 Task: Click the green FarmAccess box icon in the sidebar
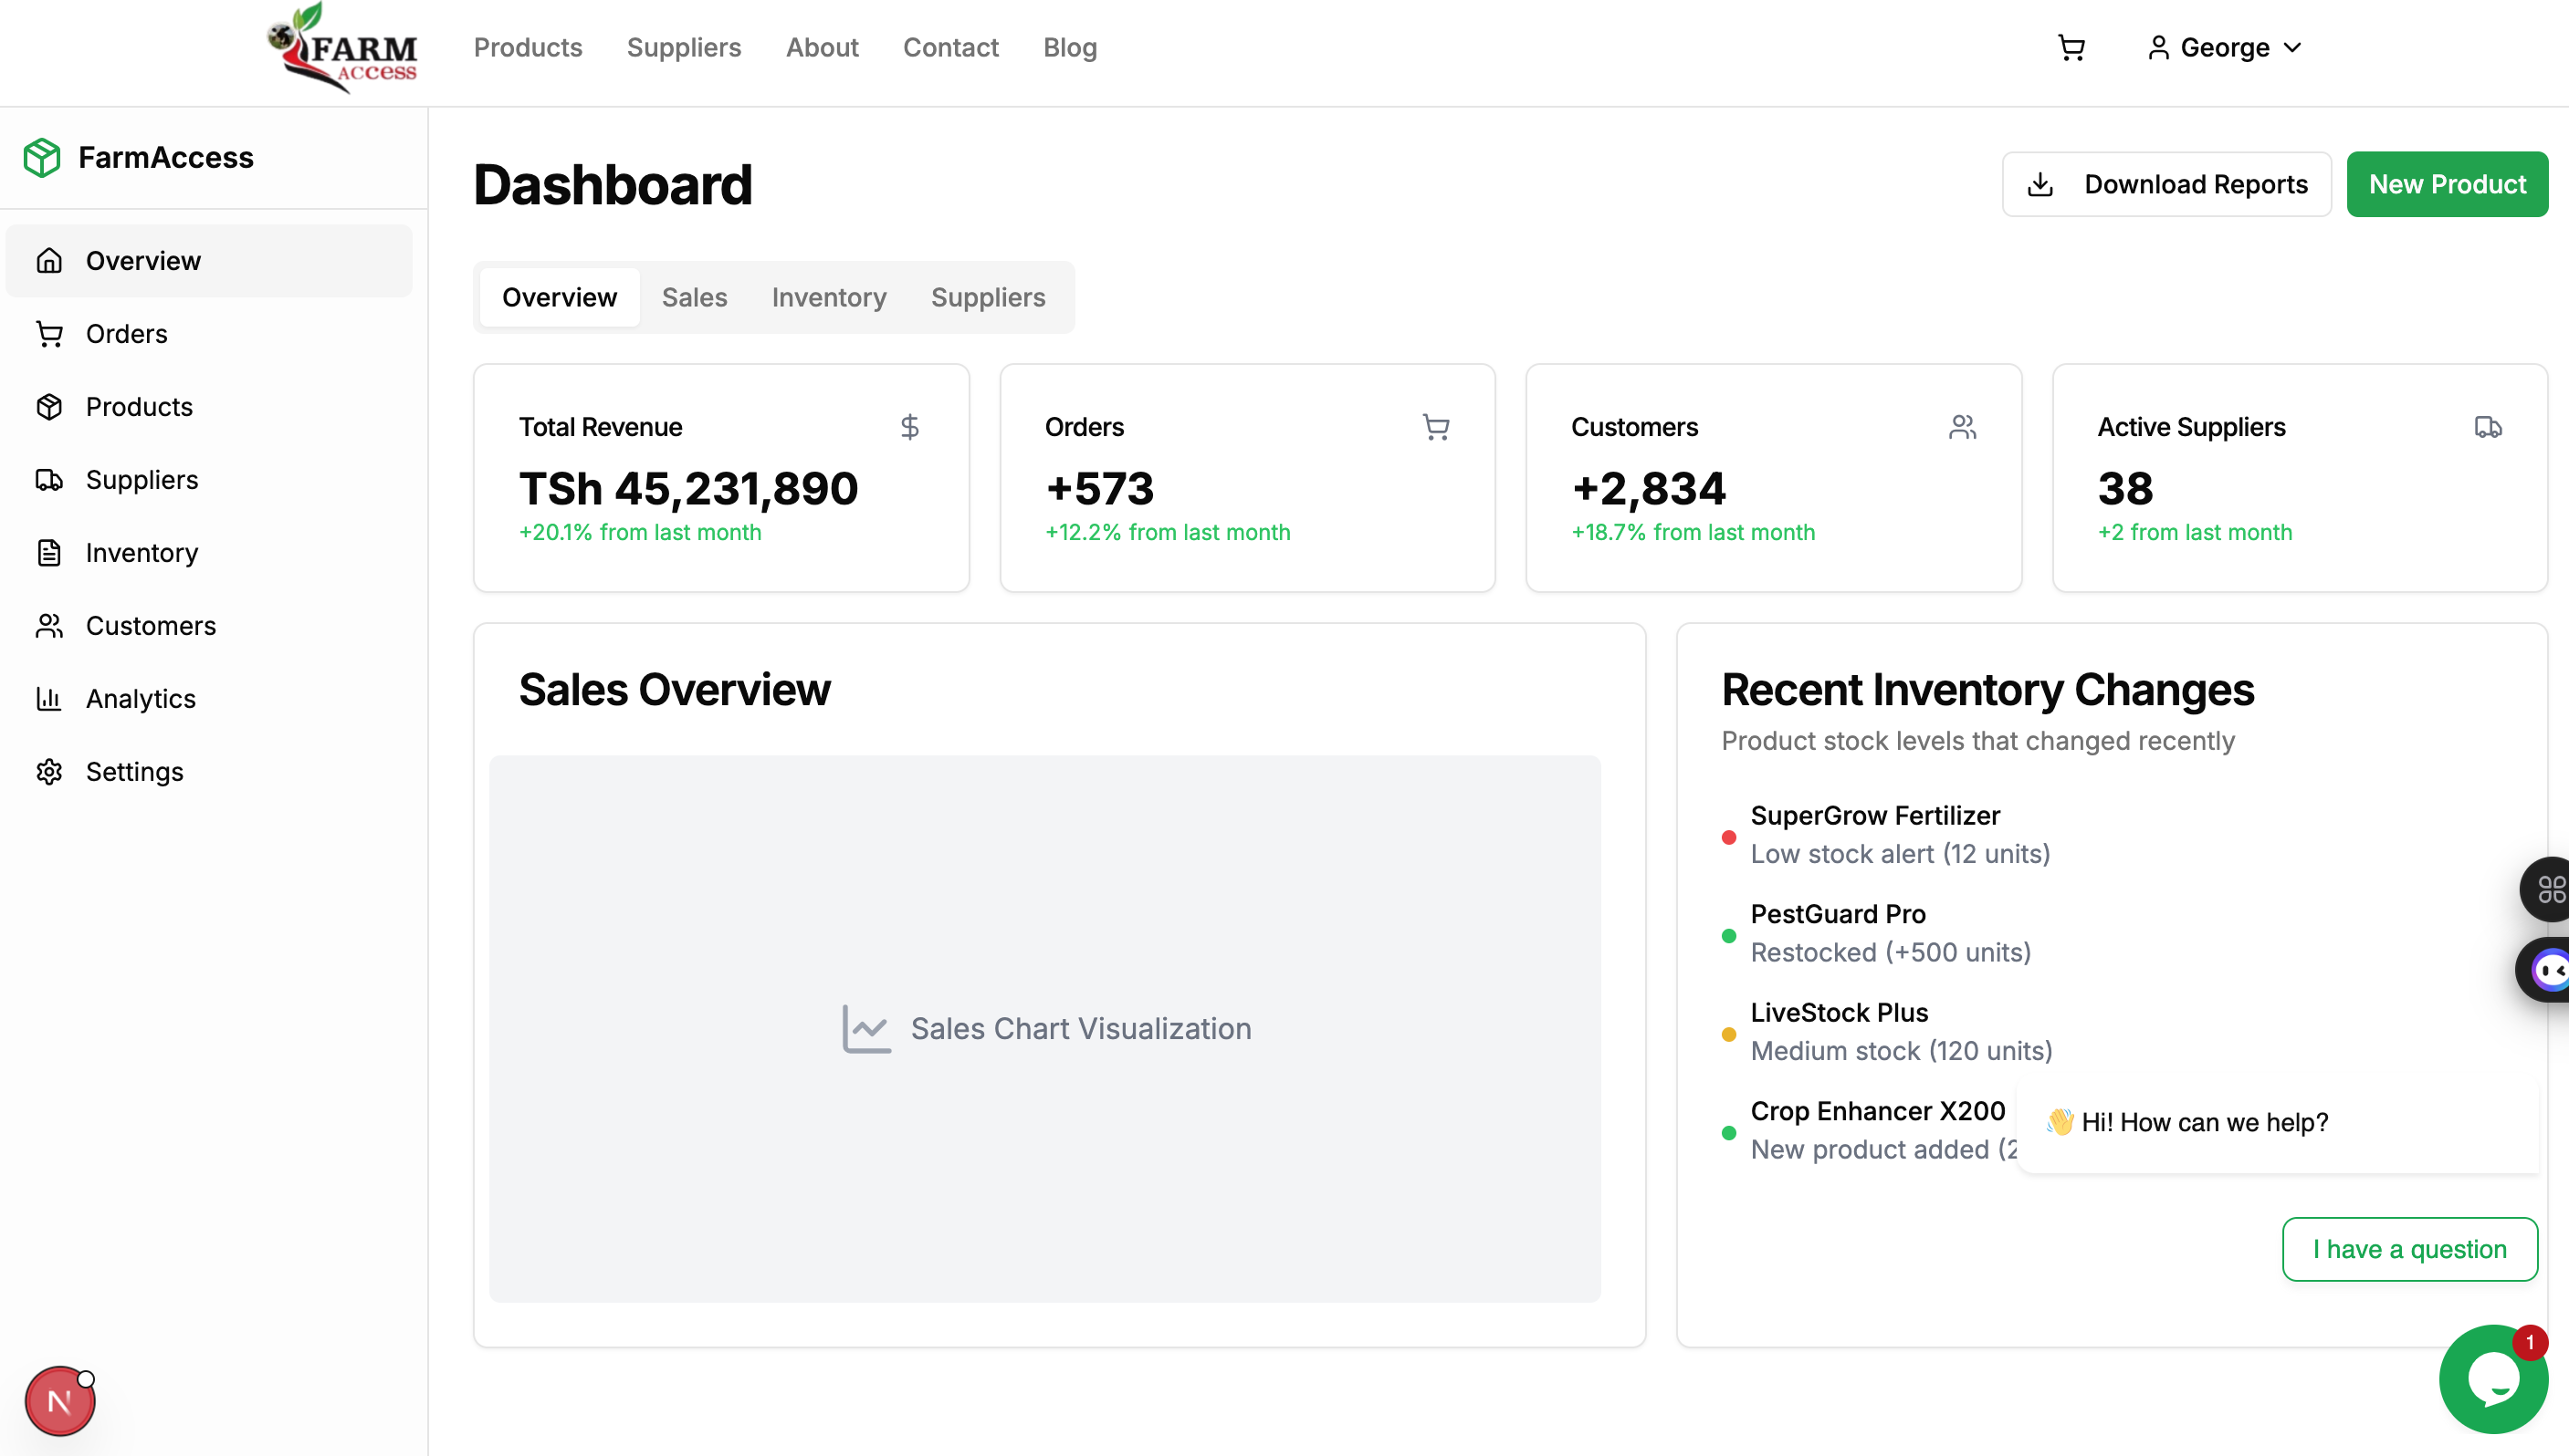(x=42, y=157)
